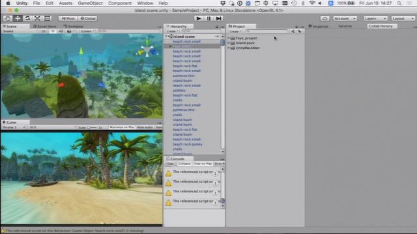The height and width of the screenshot is (234, 417).
Task: Open the 16:9 aspect ratio dropdown
Action: click(52, 127)
